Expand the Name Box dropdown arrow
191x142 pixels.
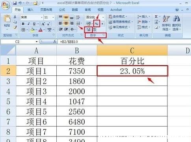pos(37,42)
